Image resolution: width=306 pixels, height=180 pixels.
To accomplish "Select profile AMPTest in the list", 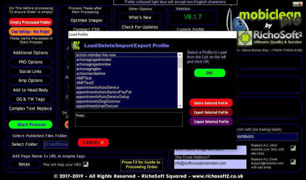I will [x=127, y=78].
